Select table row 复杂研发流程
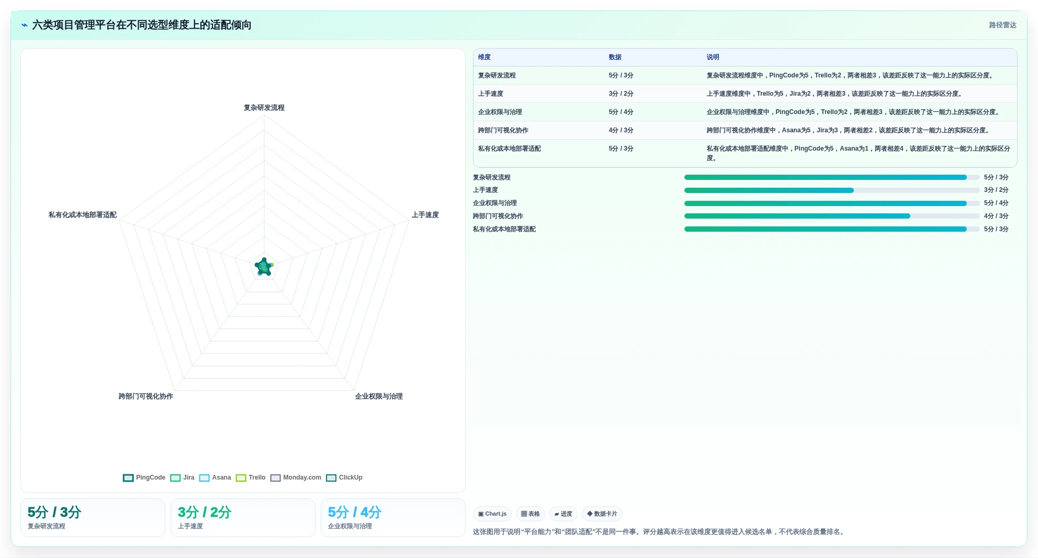This screenshot has height=558, width=1038. 745,75
